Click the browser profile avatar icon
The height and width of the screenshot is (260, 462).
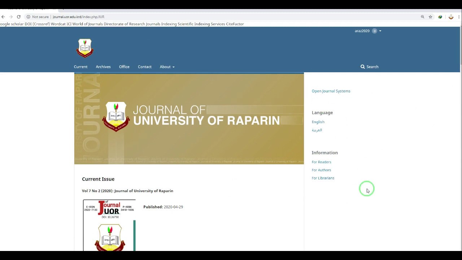[x=451, y=17]
